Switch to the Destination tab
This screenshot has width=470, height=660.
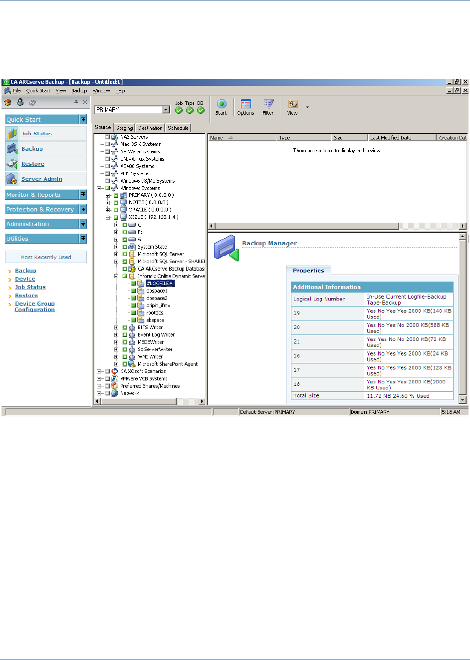150,128
